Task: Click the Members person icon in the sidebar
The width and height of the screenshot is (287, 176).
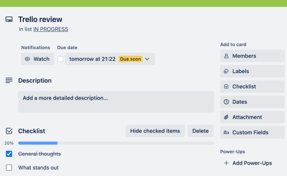Action: coord(226,56)
